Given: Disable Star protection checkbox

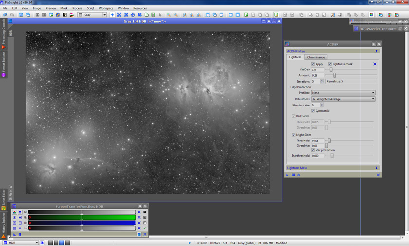Looking at the screenshot, I should pyautogui.click(x=313, y=150).
